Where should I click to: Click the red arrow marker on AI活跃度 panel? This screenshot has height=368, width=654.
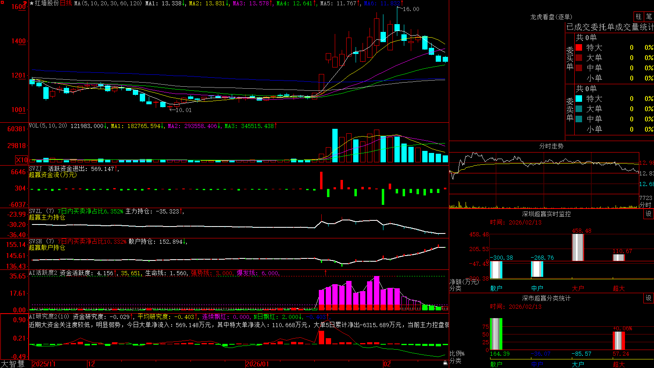coord(326,272)
